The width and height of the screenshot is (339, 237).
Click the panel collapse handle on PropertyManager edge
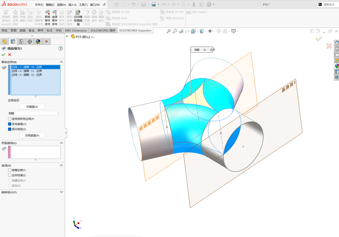[66, 133]
